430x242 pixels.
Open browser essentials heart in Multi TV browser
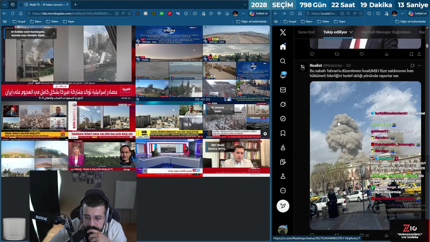(x=219, y=13)
